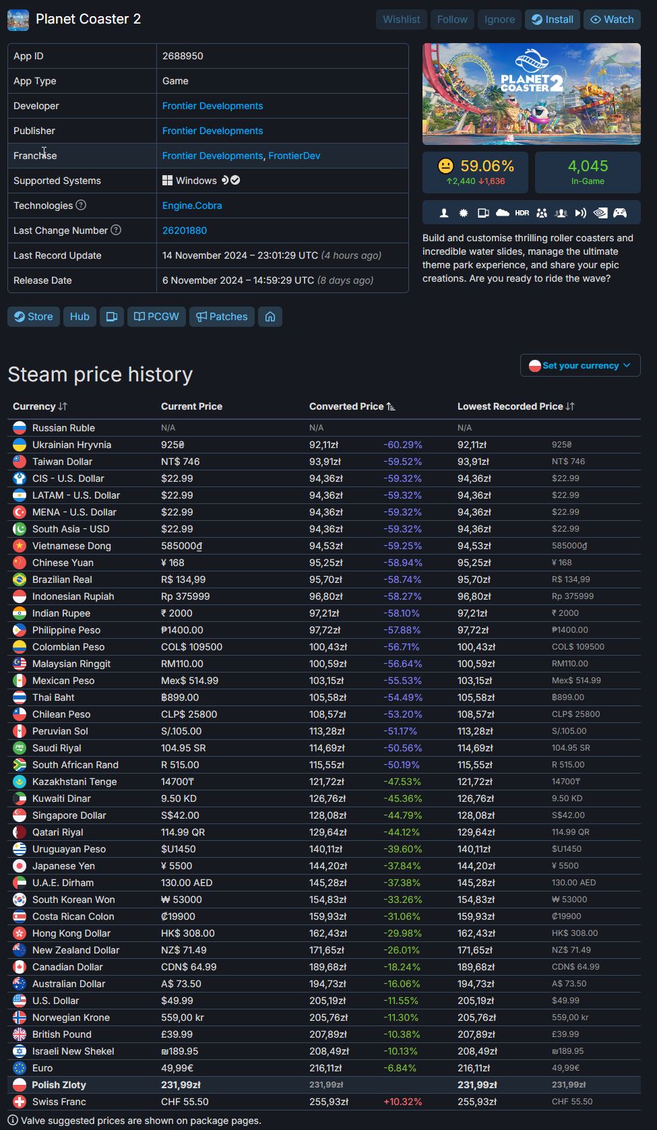
Task: Click the neutral face rating emoji
Action: (x=445, y=166)
